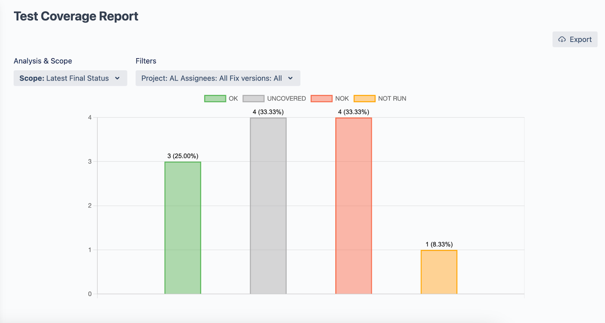Viewport: 605px width, 323px height.
Task: Toggle the OK legend green swatch
Action: [215, 99]
